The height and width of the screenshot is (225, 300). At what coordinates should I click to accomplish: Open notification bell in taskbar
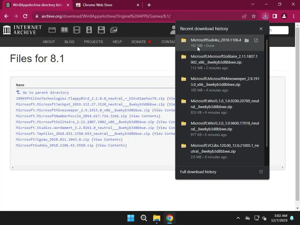[x=292, y=218]
